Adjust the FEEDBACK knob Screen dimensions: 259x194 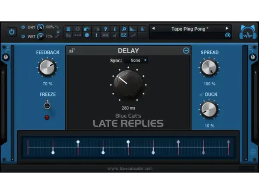(47, 68)
